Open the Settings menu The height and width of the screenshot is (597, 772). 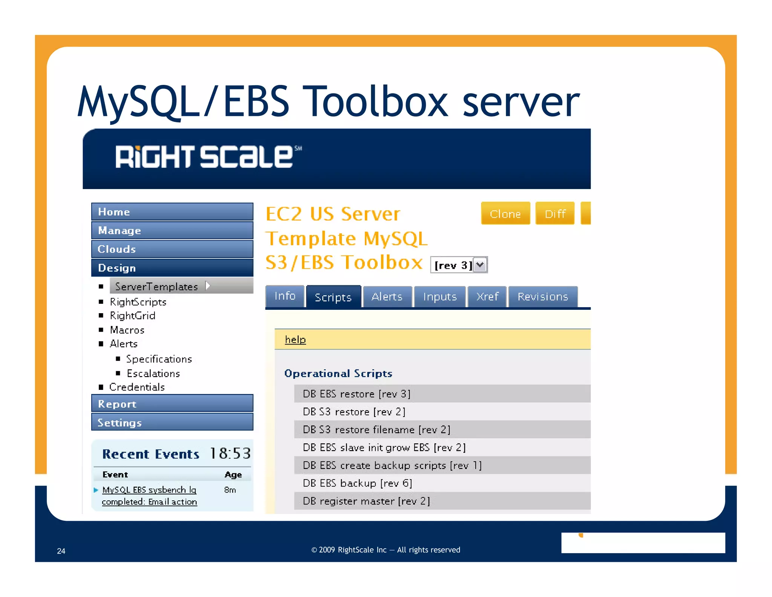click(x=172, y=422)
